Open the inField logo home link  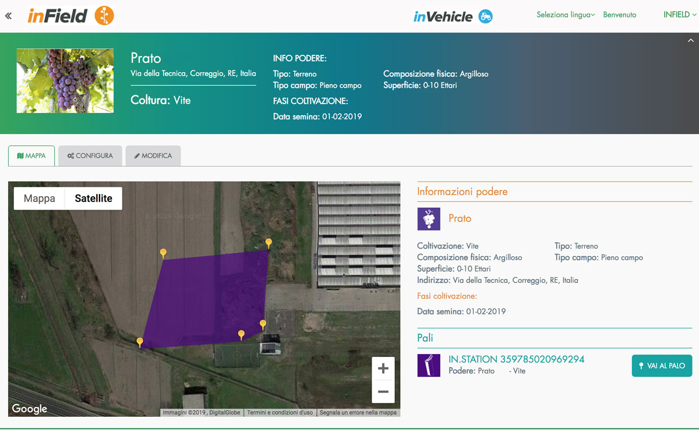tap(70, 15)
